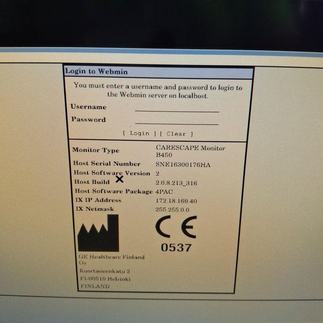The image size is (323, 323).
Task: Select the IP address 172.18.169.40
Action: click(x=176, y=201)
